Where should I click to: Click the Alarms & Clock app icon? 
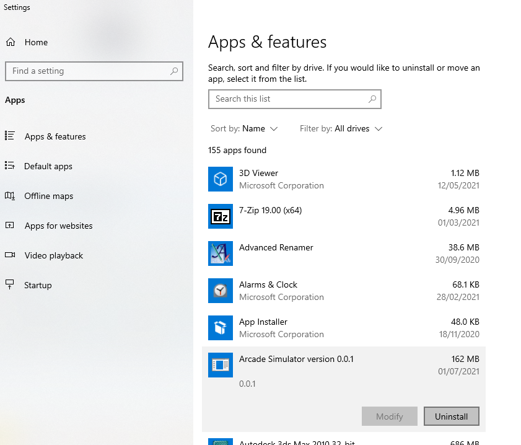[221, 291]
